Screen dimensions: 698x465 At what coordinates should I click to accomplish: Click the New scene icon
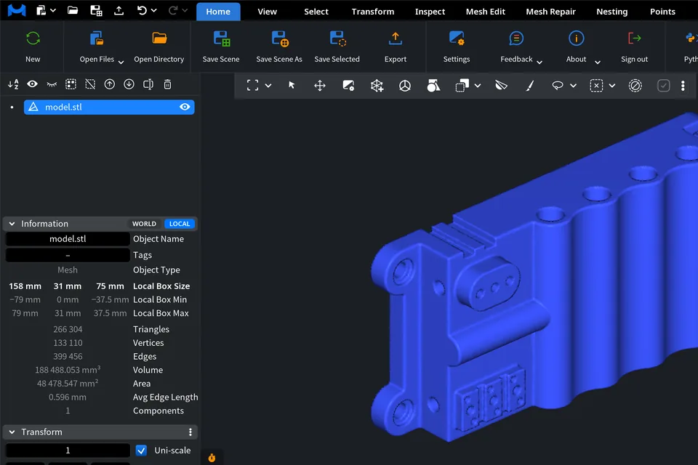[x=33, y=39]
